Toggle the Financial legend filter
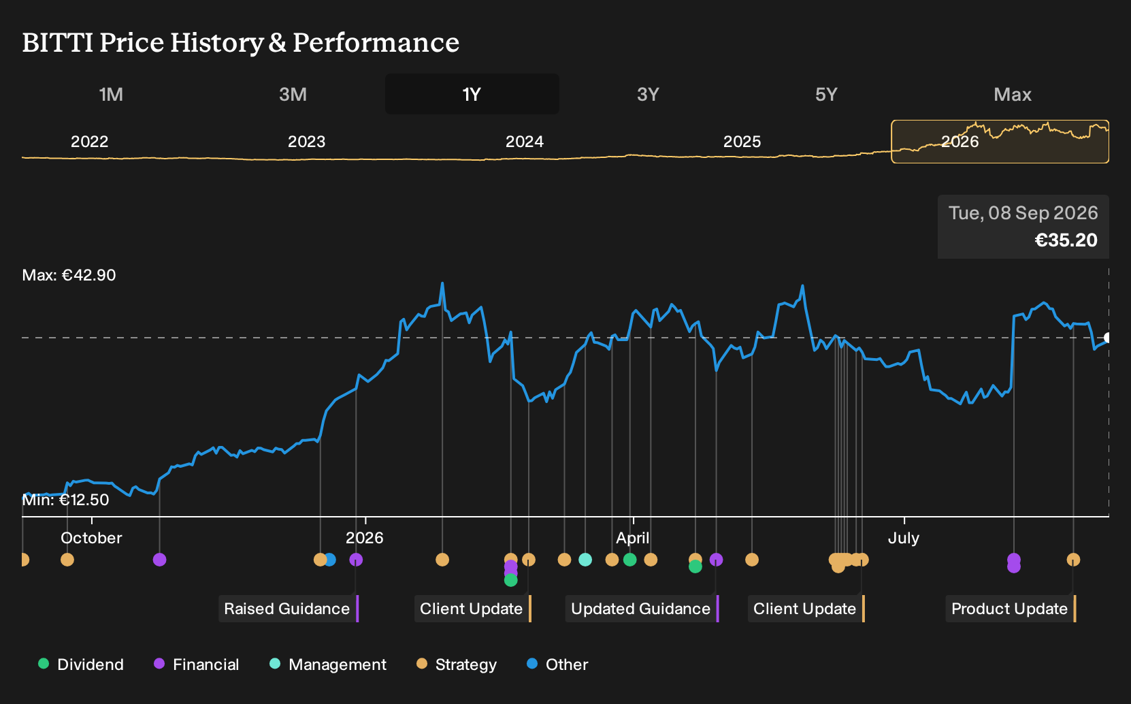Screen dimensions: 1131x704 pyautogui.click(x=197, y=665)
